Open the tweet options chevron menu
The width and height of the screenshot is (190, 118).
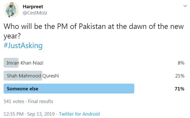(x=184, y=6)
